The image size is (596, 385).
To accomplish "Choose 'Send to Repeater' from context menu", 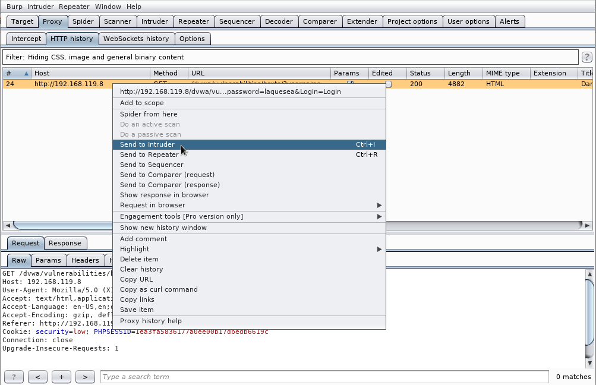I will [x=250, y=154].
